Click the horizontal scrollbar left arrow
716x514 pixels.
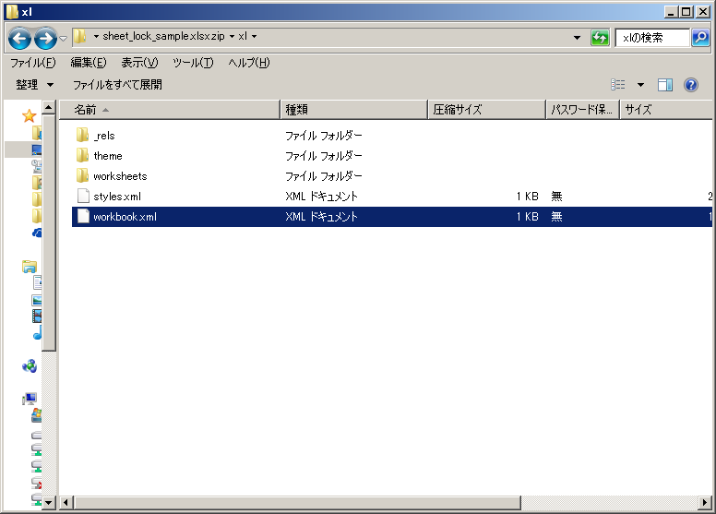pos(66,503)
